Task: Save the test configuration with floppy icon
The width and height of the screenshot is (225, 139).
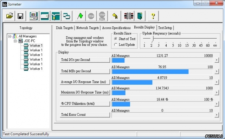Action: click(x=20, y=16)
